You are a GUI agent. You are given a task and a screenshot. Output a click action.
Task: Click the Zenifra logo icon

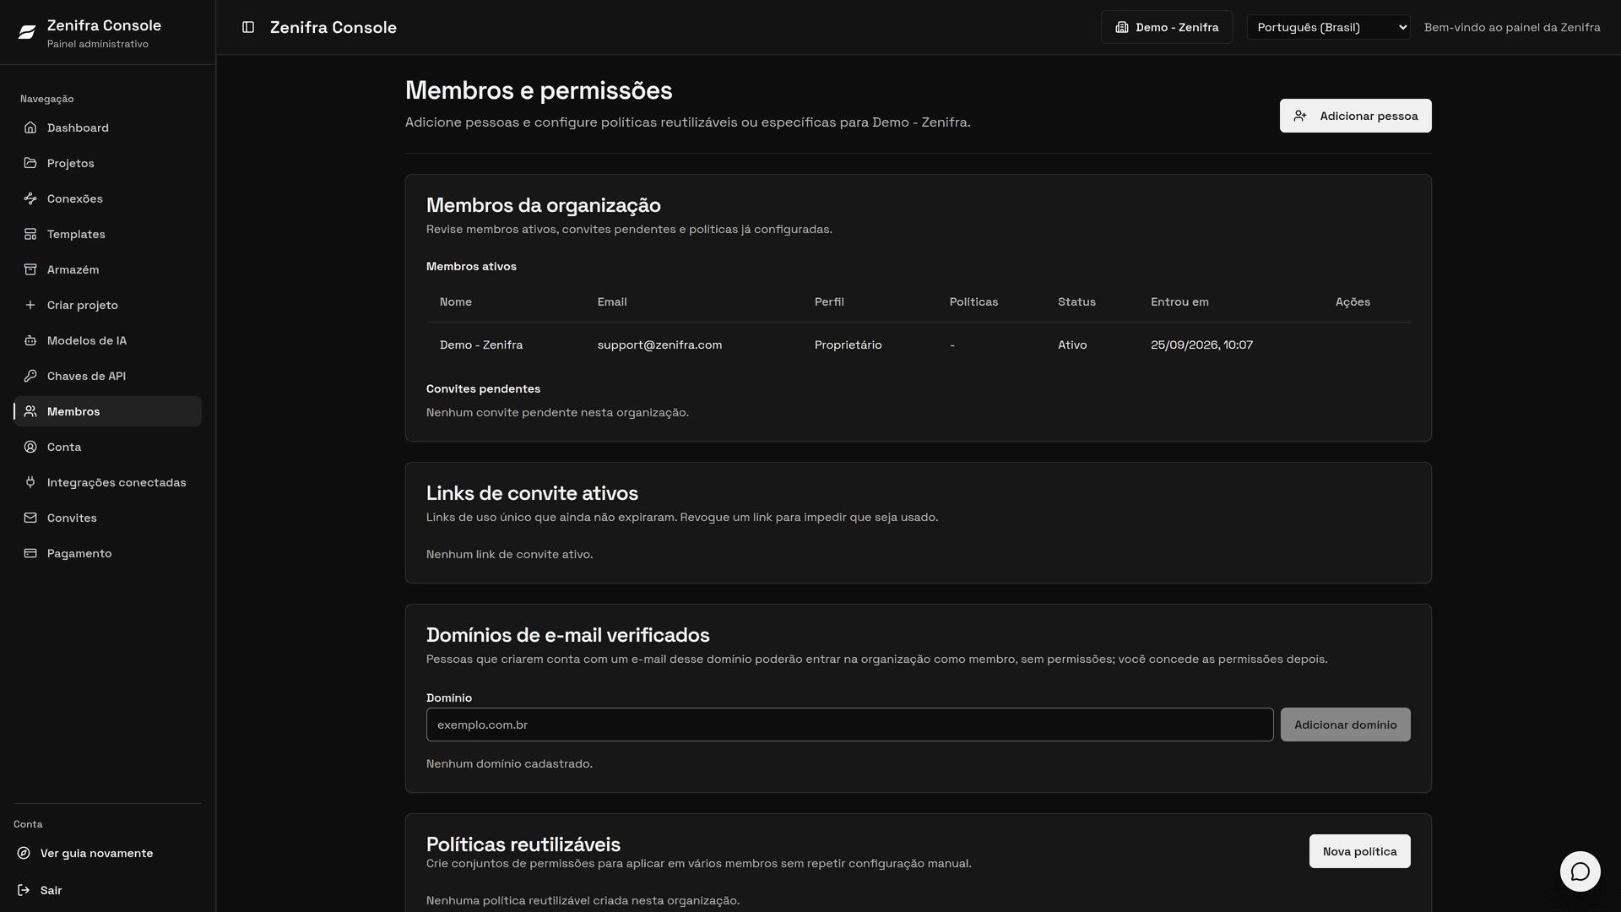(x=27, y=32)
